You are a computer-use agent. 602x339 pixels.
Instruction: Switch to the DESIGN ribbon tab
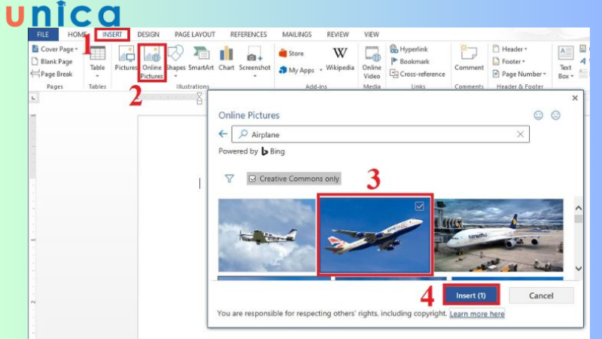coord(148,35)
